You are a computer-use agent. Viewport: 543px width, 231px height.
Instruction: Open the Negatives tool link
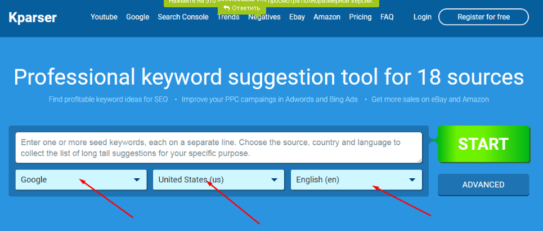(264, 17)
